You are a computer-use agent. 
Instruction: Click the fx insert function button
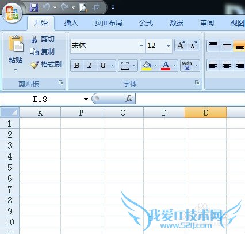click(129, 99)
